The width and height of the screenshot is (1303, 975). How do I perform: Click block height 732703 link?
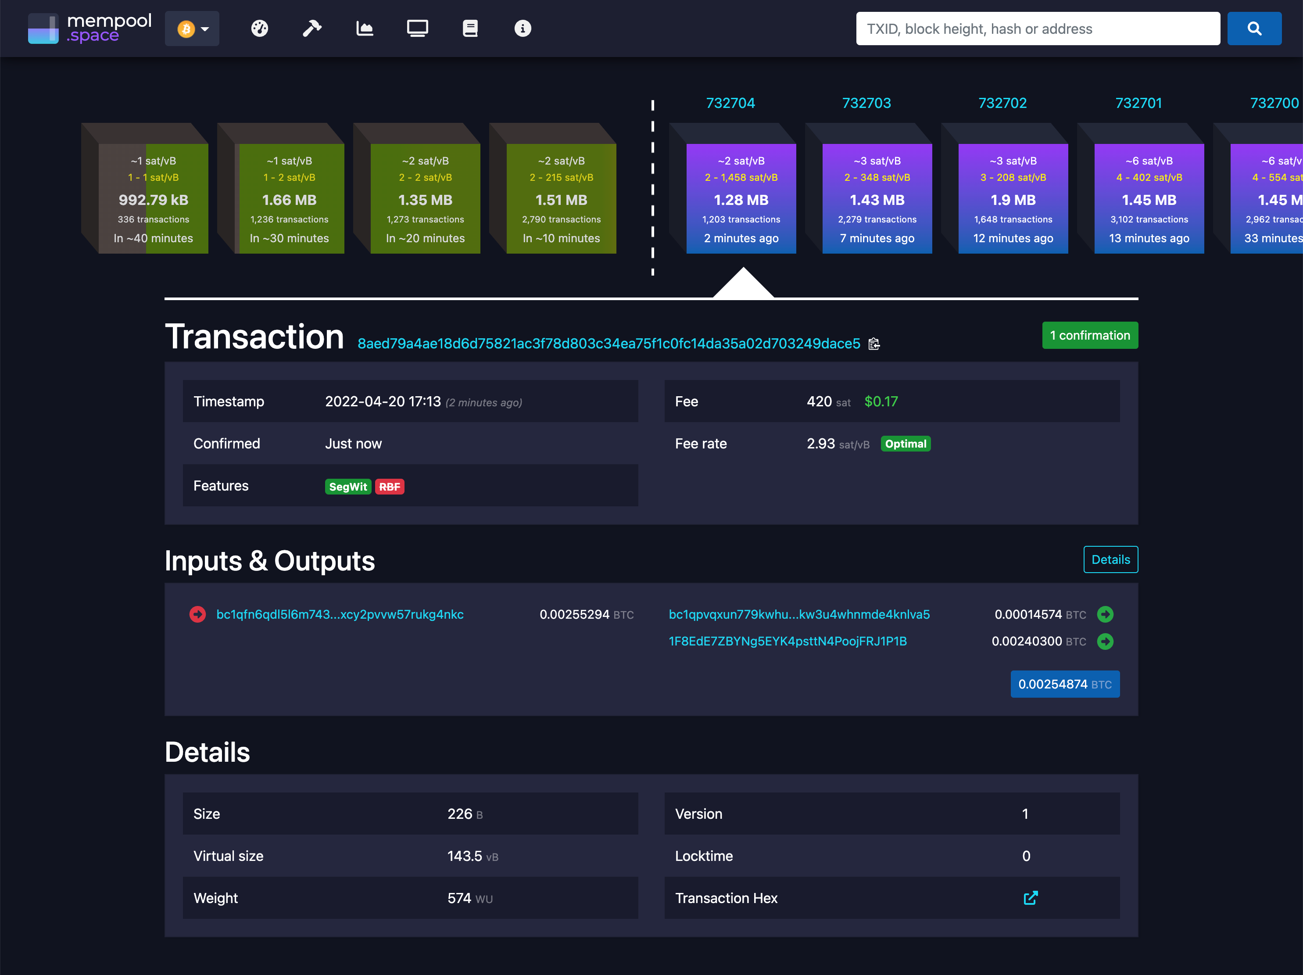click(x=866, y=103)
